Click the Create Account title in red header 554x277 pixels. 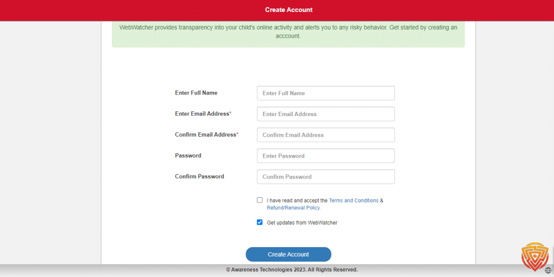pyautogui.click(x=289, y=10)
